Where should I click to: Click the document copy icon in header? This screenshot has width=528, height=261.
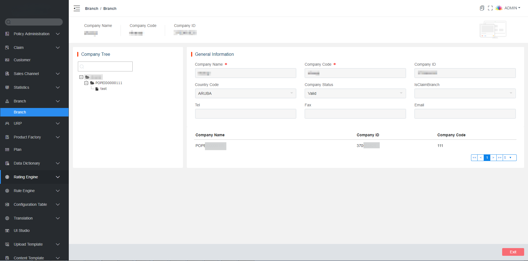482,8
